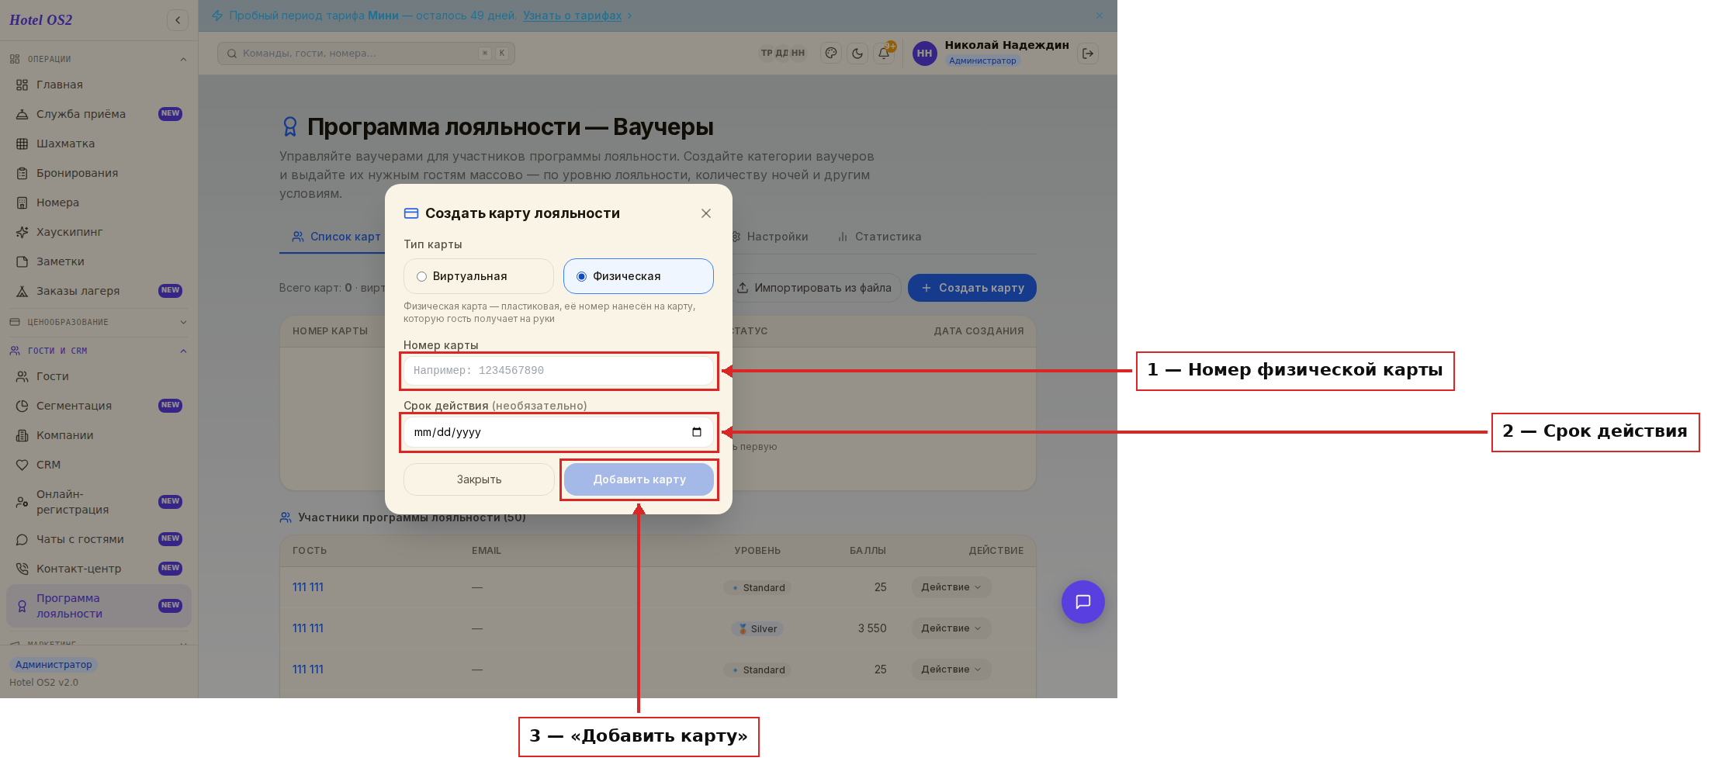Click the Silver level badge
The width and height of the screenshot is (1718, 775).
(x=757, y=629)
